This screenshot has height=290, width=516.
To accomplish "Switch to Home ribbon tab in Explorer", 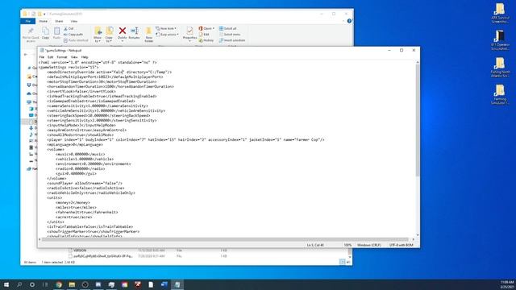I will 43,21.
